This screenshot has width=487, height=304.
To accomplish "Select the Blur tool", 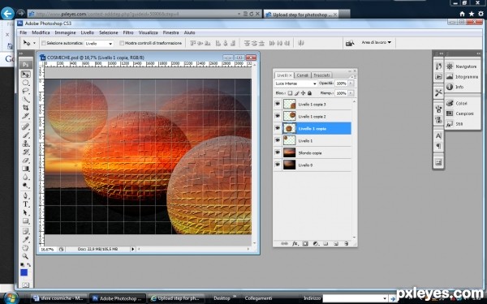I will 25,177.
